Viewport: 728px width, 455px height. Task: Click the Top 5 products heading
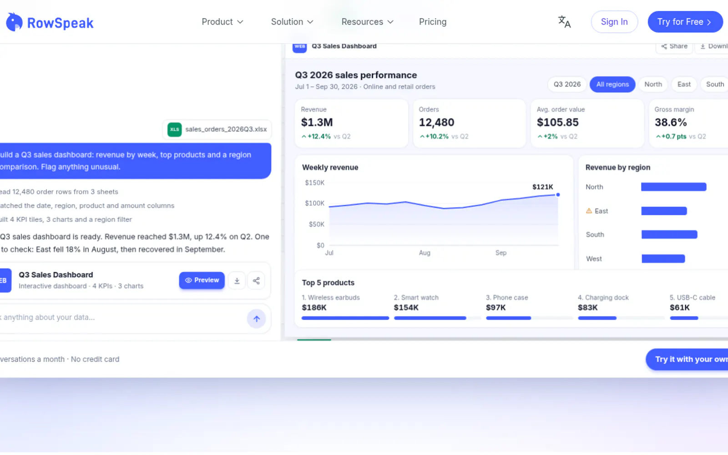pos(328,283)
